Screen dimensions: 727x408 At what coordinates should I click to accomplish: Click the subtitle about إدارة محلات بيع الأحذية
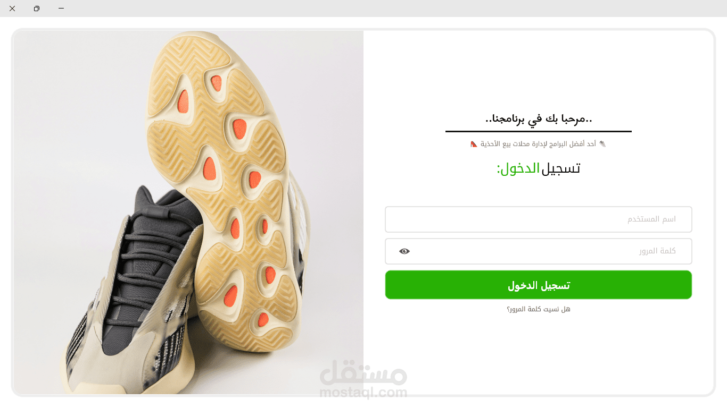pyautogui.click(x=539, y=144)
